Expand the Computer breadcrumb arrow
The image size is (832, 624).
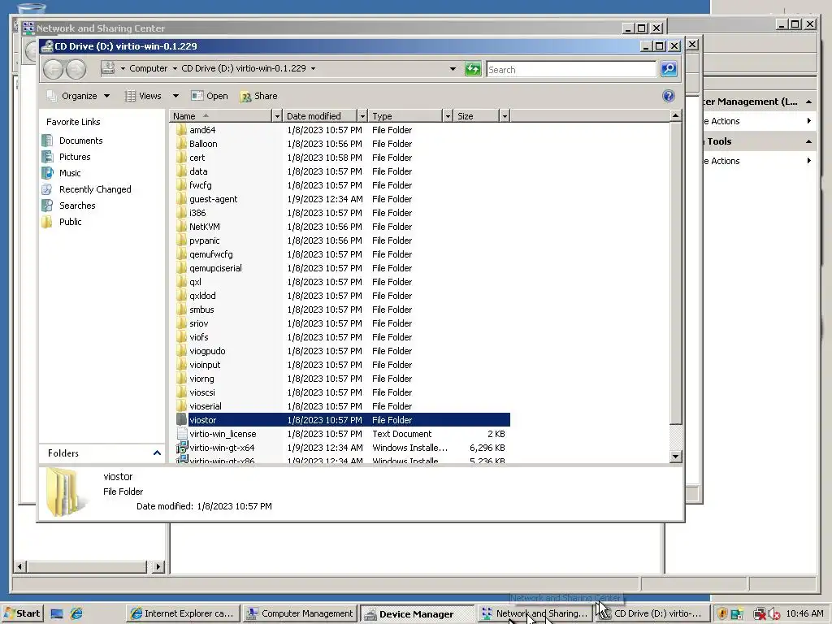[175, 69]
